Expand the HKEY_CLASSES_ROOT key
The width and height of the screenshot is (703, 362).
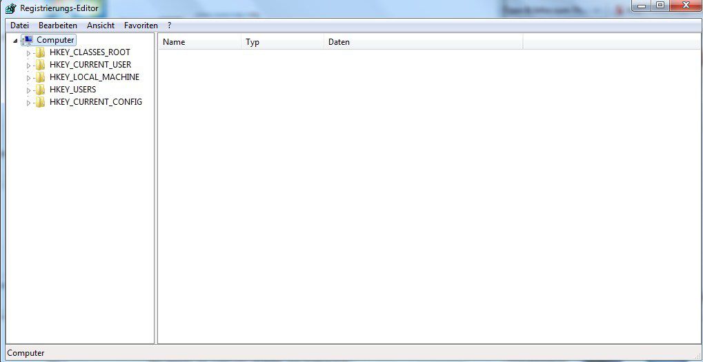pyautogui.click(x=28, y=53)
